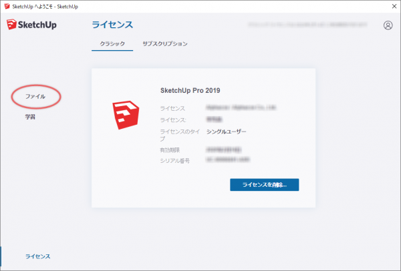The image size is (401, 271).
Task: Click the red SketchUp Pro 2019 cube icon
Action: pos(126,115)
